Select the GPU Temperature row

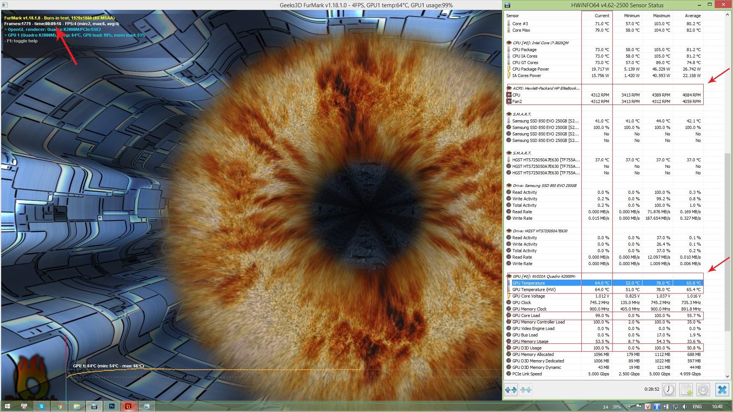pos(604,283)
